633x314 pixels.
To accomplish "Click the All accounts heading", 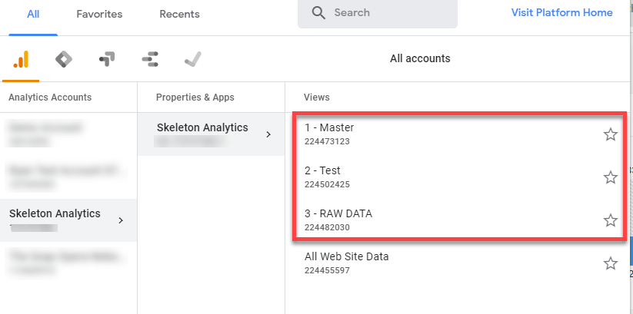I will coord(420,58).
